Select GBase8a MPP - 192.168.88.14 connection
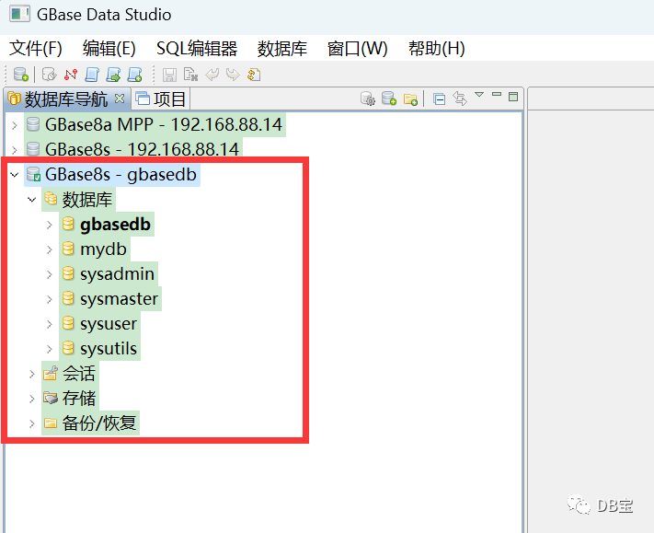Screen dimensions: 654x533 click(164, 124)
